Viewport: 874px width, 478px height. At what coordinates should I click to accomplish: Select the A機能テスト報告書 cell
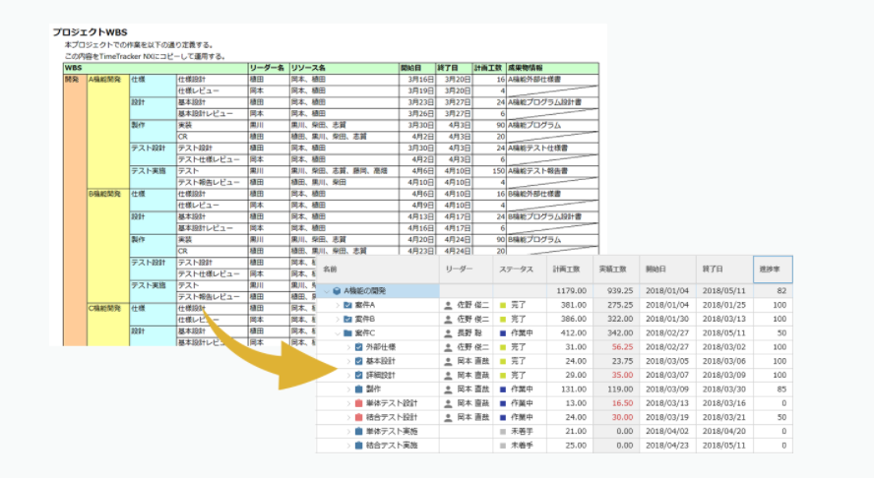pyautogui.click(x=552, y=171)
